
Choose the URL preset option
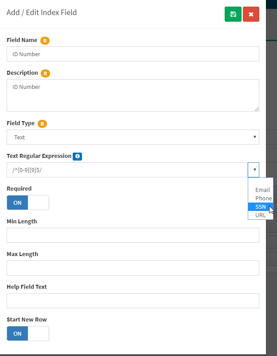tap(261, 215)
